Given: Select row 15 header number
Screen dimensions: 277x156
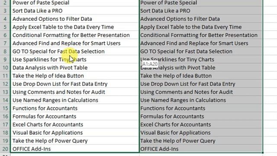Looking at the screenshot, I should 5,108.
